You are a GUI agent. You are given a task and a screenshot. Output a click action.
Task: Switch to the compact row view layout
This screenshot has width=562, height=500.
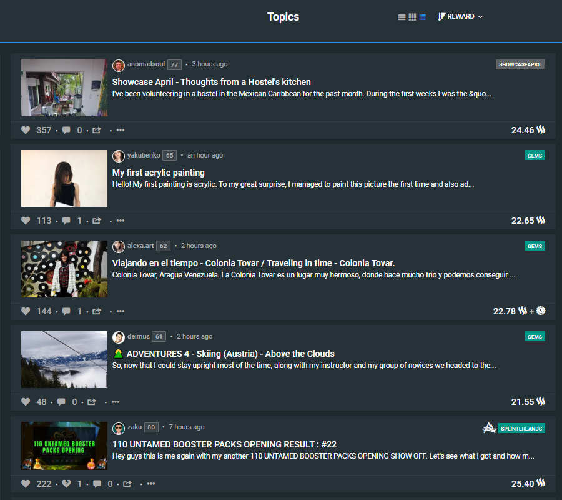402,17
